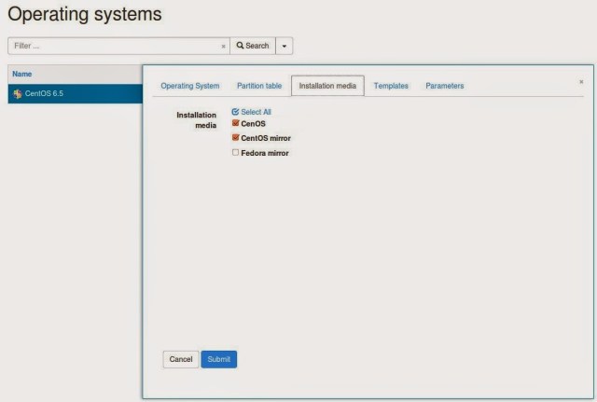Click the CentOS logo icon in the list
Image resolution: width=597 pixels, height=402 pixels.
(17, 93)
